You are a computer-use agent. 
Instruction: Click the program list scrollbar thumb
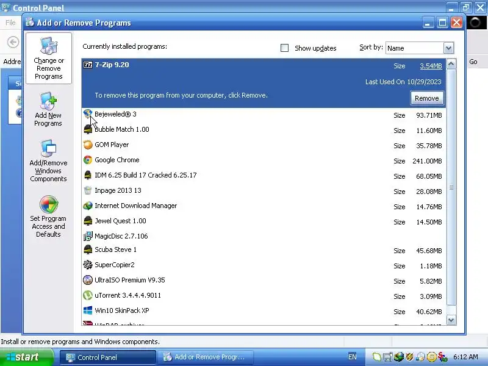(451, 187)
